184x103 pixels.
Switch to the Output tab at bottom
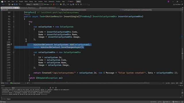click(x=8, y=99)
